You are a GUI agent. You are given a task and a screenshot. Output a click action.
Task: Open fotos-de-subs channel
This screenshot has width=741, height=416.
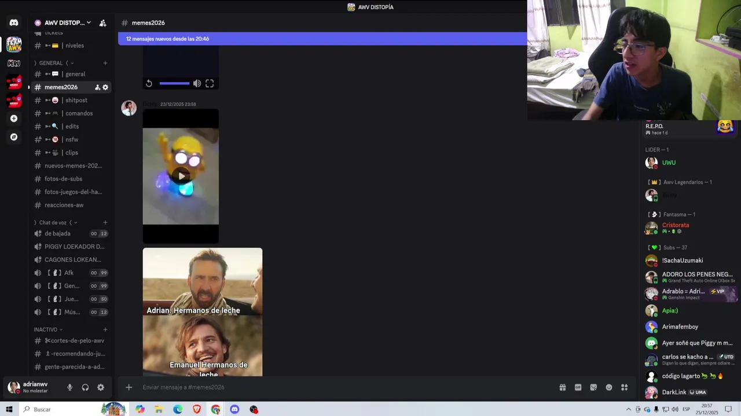tap(71, 179)
